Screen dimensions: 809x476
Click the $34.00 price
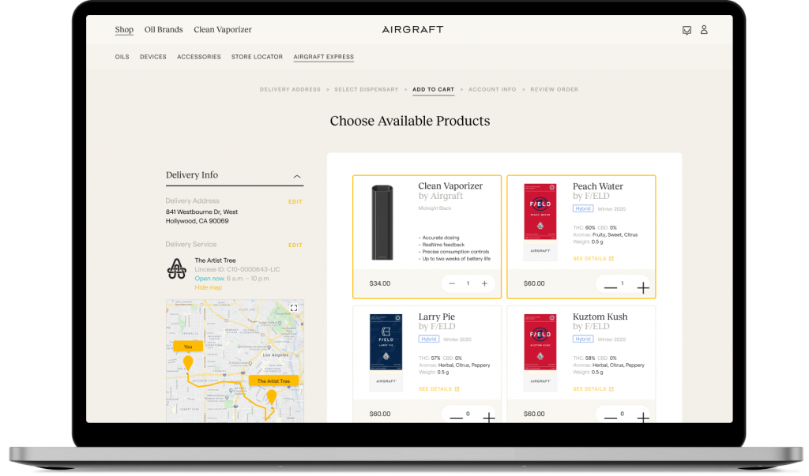click(380, 283)
